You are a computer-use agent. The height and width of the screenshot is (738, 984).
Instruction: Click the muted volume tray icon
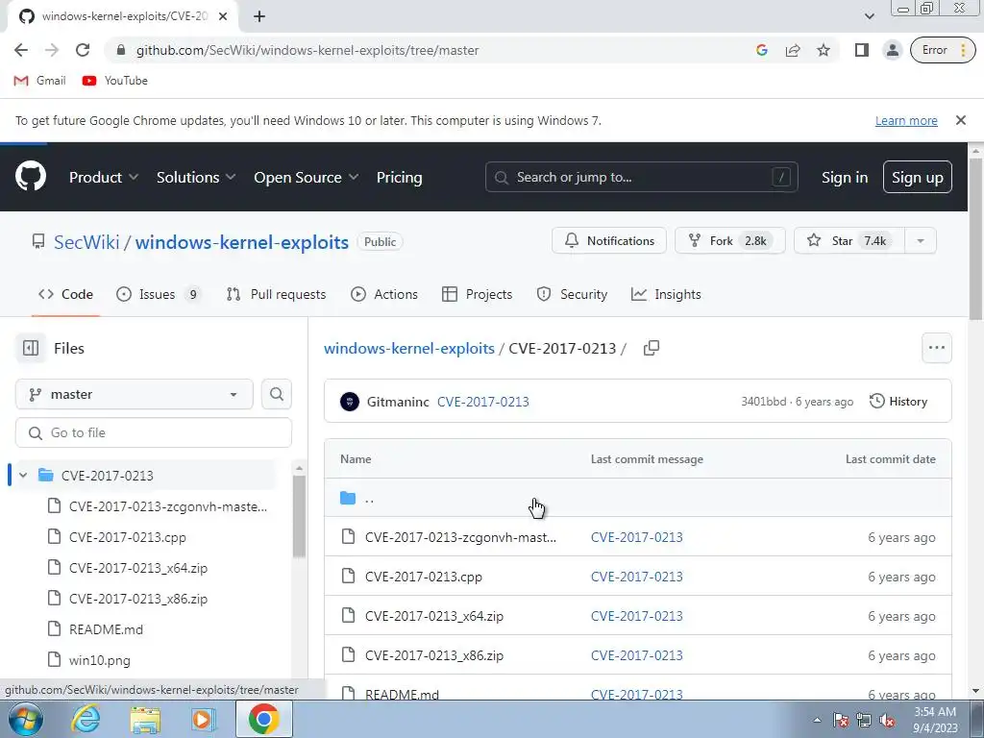point(887,720)
